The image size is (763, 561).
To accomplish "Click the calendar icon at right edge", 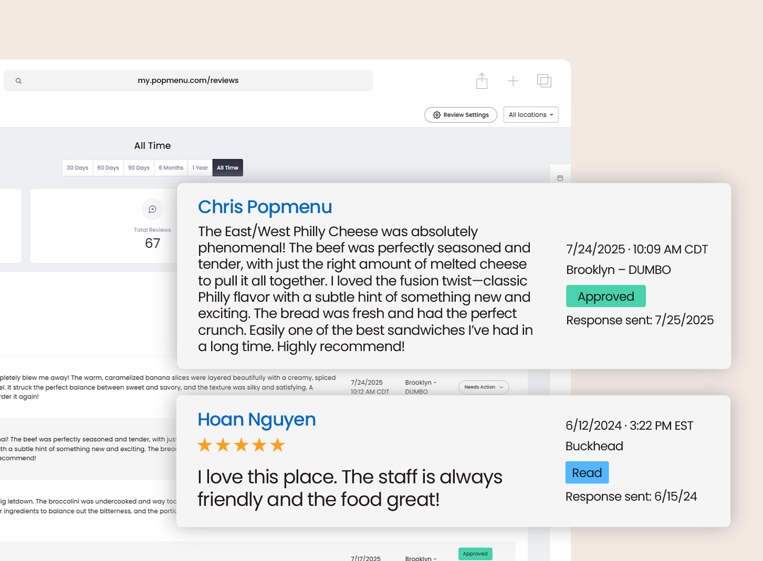I will [560, 178].
